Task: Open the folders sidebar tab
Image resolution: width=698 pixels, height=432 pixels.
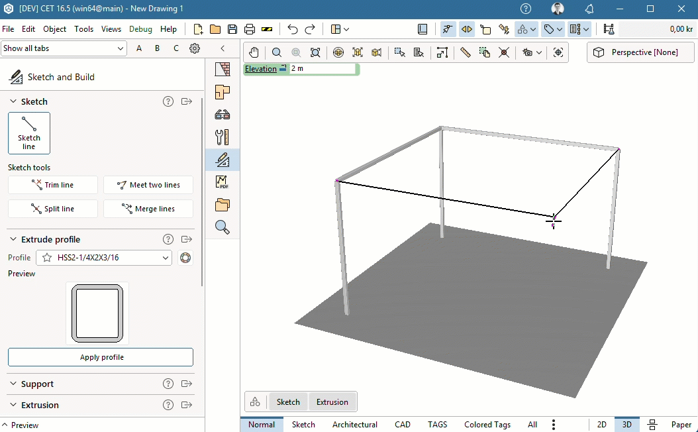Action: coord(222,205)
